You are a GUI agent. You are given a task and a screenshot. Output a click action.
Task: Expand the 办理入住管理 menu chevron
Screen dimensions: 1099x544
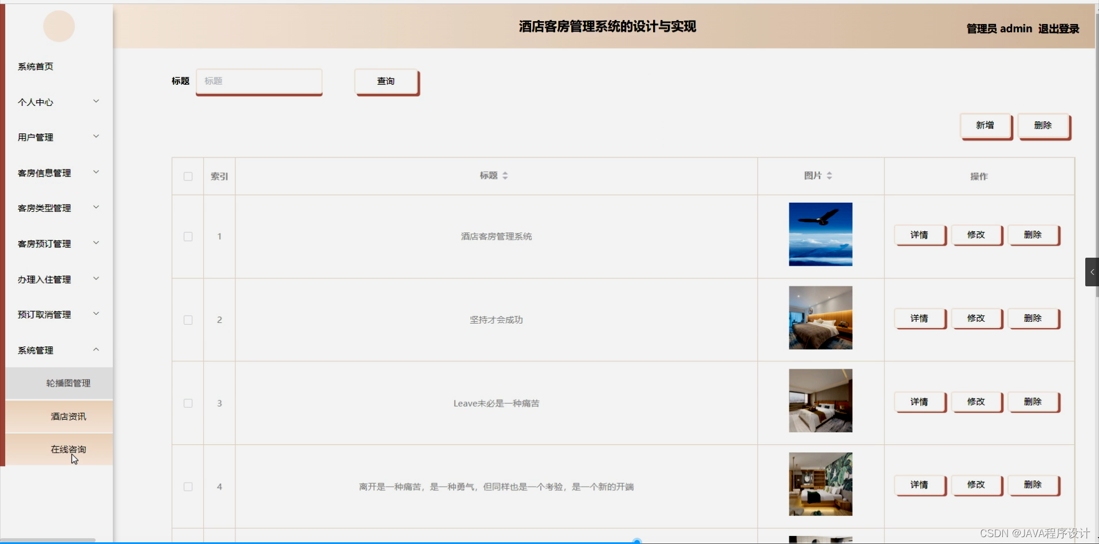(96, 278)
